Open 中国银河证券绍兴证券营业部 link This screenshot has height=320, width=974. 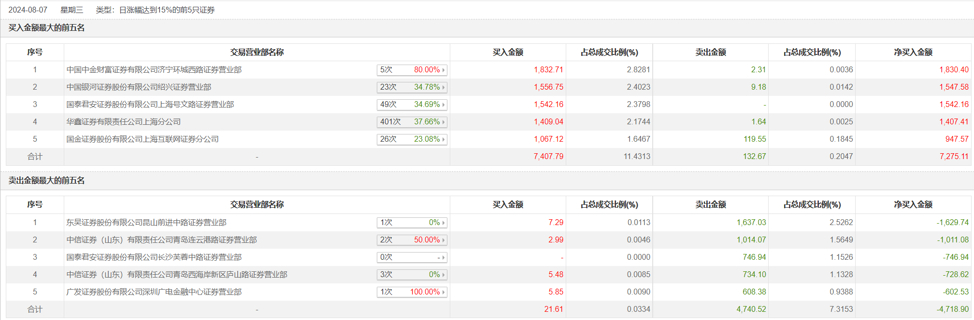[139, 87]
